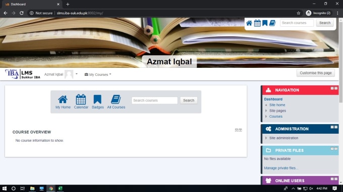Open Badges icon in center shortcut panel

point(97,102)
